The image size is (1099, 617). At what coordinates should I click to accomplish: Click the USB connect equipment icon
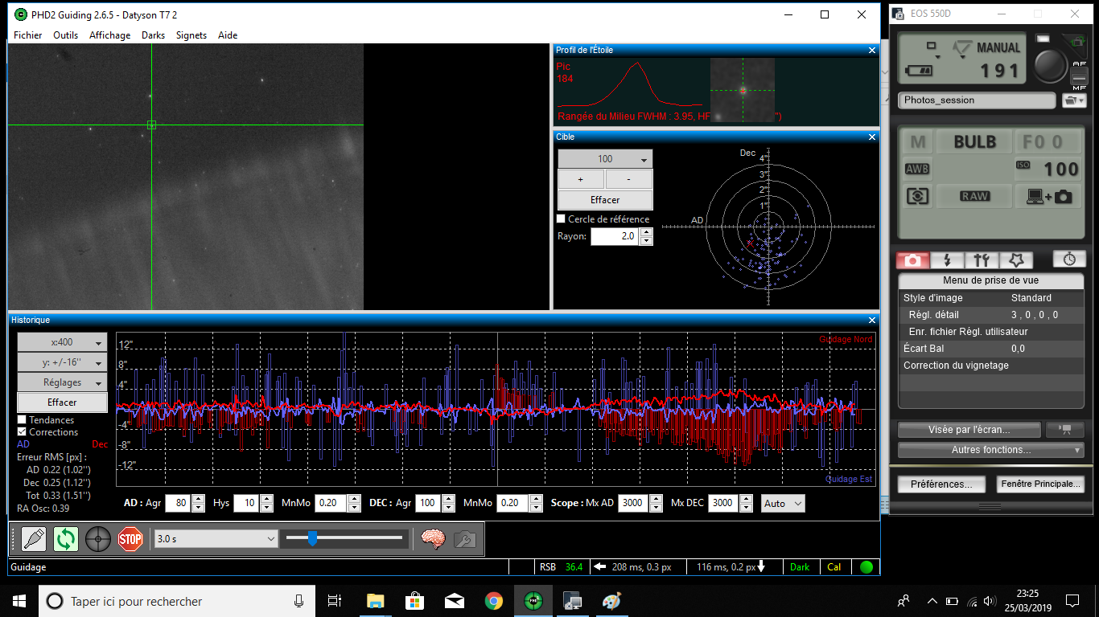coord(34,538)
